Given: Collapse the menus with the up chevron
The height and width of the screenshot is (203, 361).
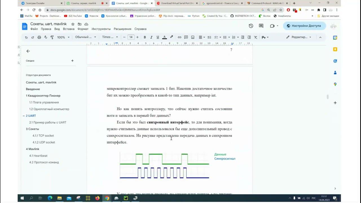Looking at the screenshot, I should [320, 37].
